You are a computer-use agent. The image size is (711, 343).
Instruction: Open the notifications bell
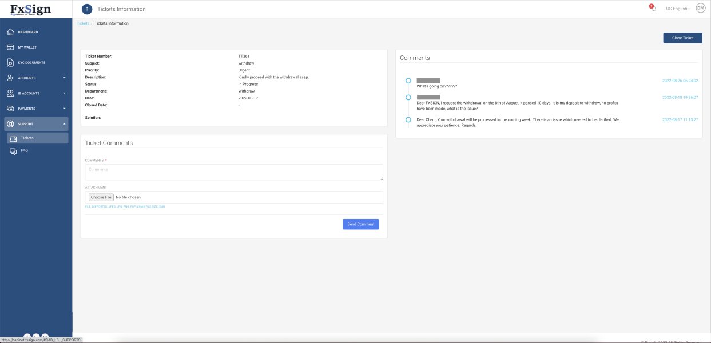[x=653, y=9]
